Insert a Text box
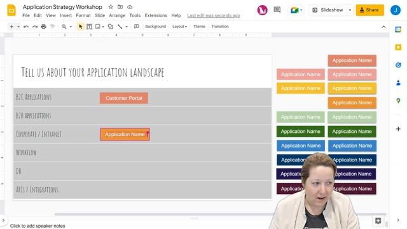The height and width of the screenshot is (229, 407). pos(89,27)
